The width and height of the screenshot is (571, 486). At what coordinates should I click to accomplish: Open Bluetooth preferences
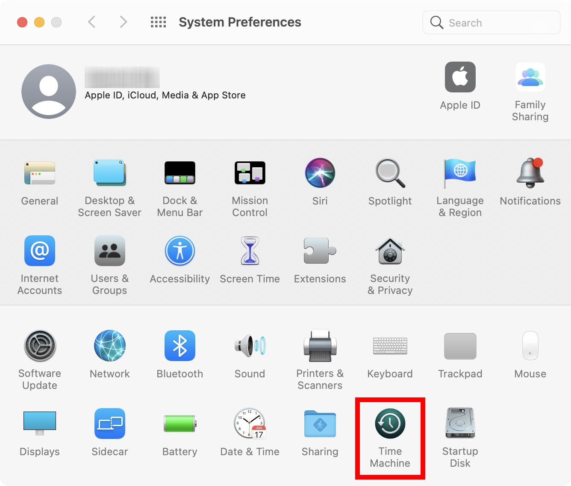[x=180, y=346]
